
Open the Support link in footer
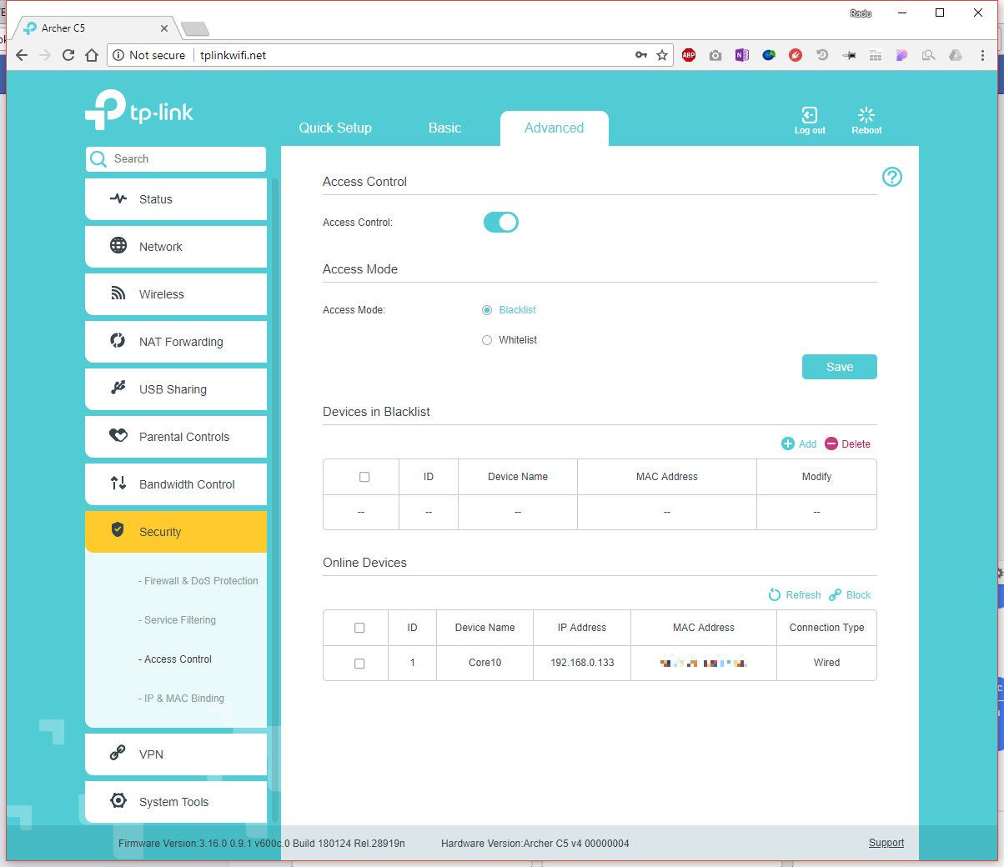click(x=886, y=843)
